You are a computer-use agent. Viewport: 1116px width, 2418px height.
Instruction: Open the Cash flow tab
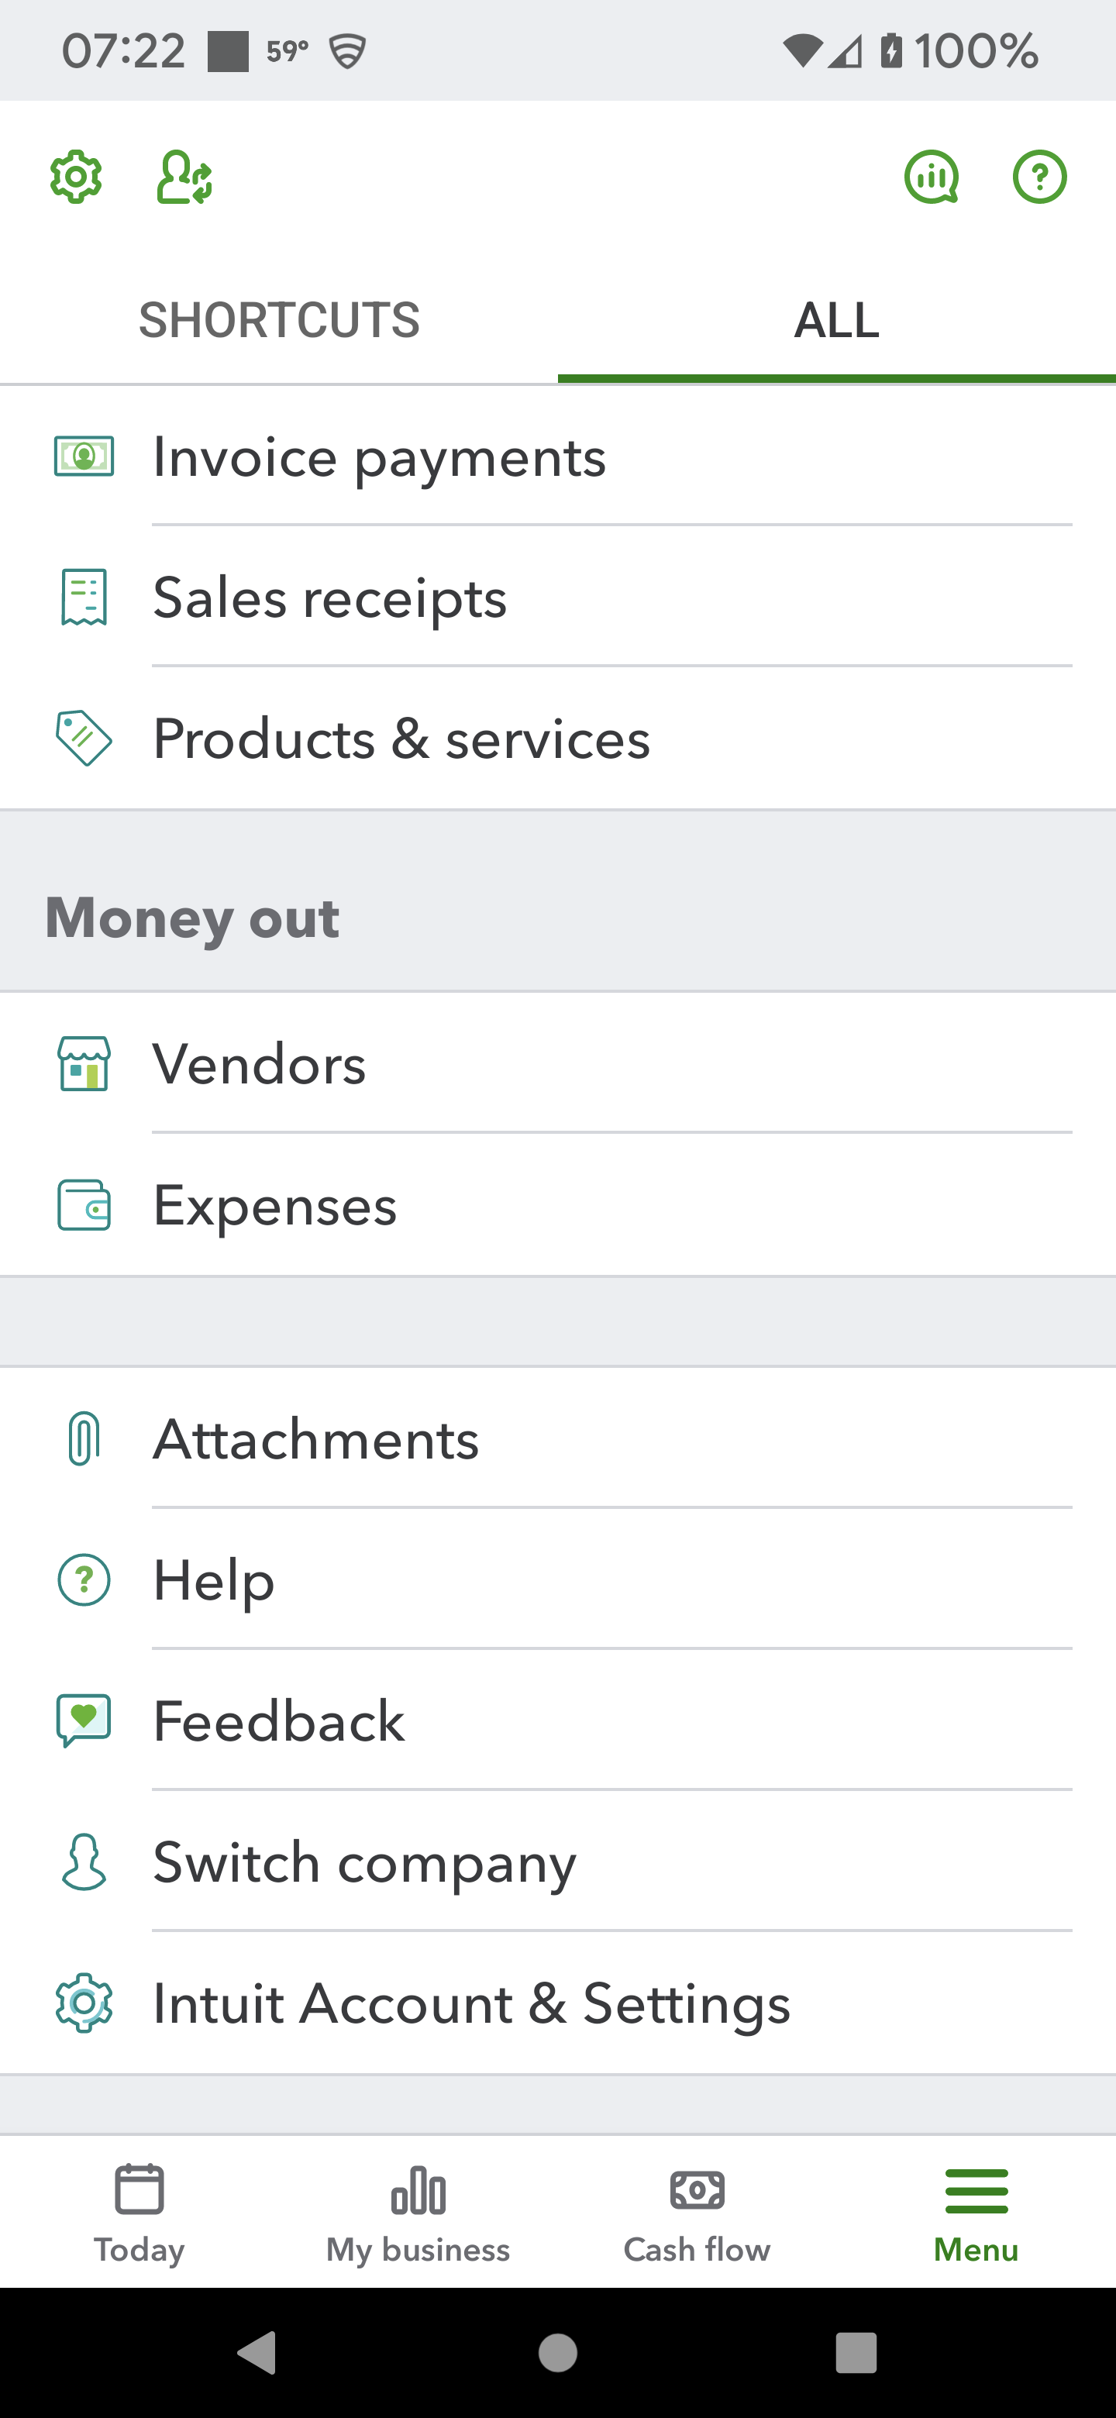(x=697, y=2212)
